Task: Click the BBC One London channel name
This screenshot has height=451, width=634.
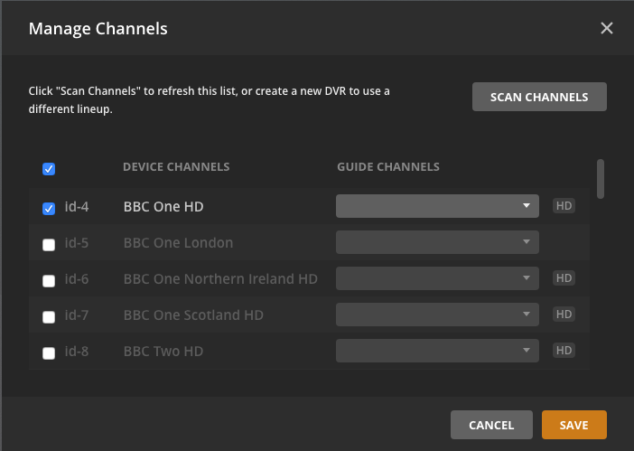Action: click(x=178, y=243)
